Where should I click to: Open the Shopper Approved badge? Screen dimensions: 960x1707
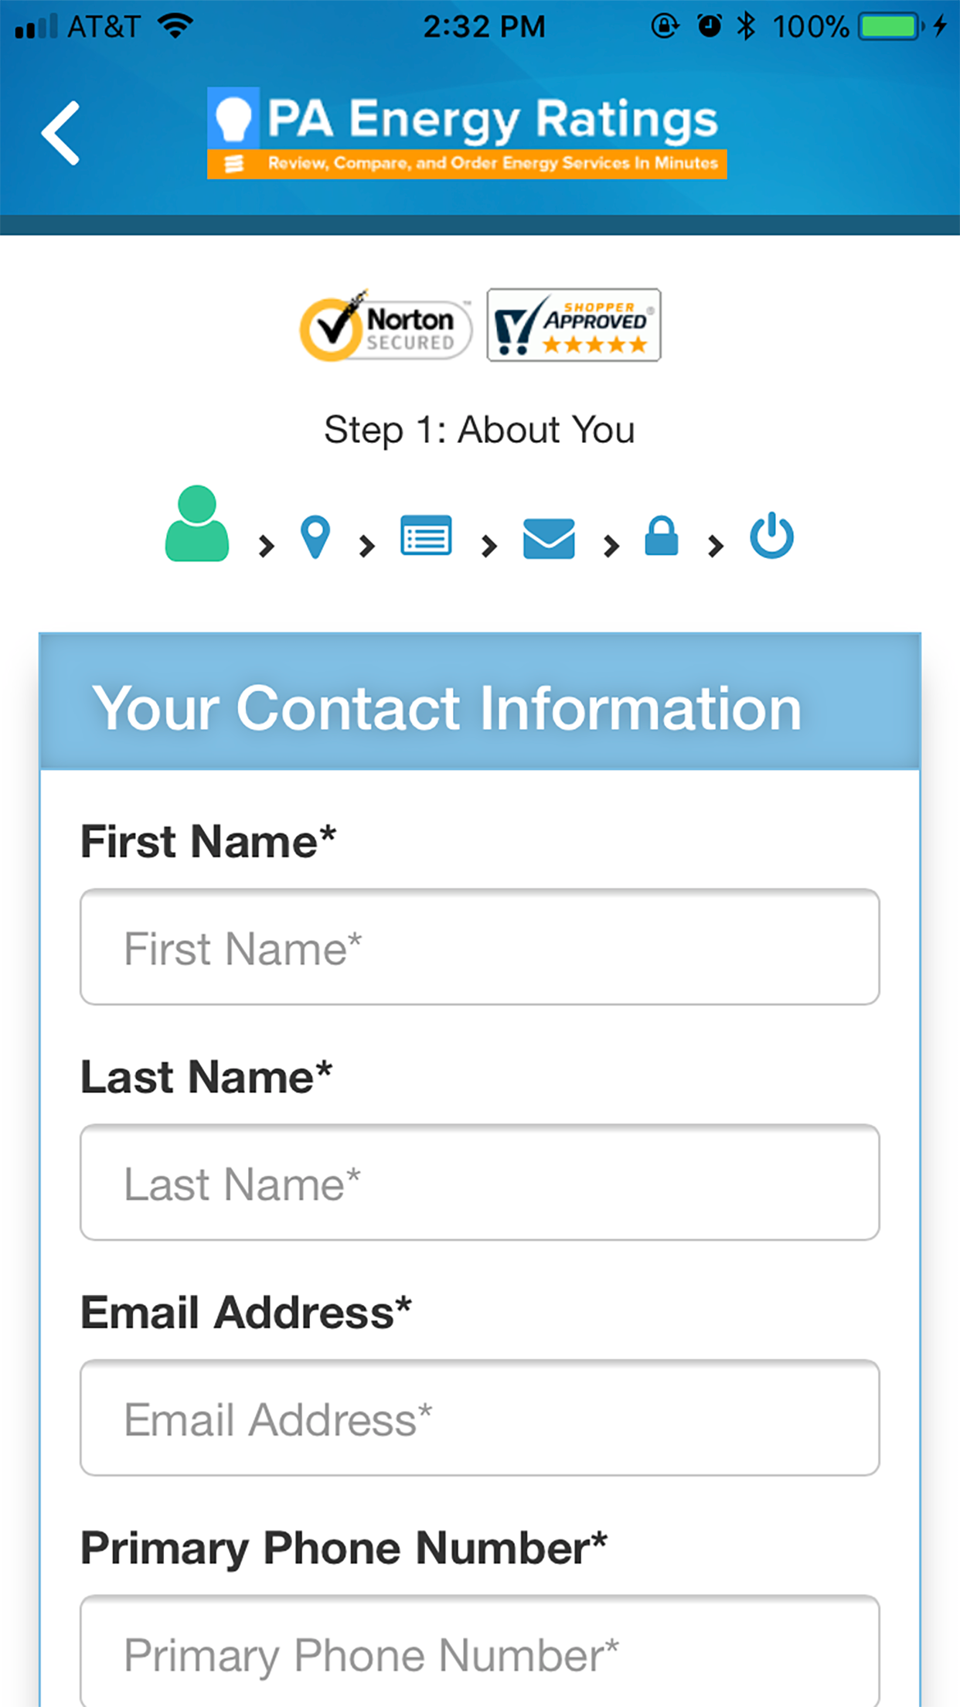tap(574, 325)
